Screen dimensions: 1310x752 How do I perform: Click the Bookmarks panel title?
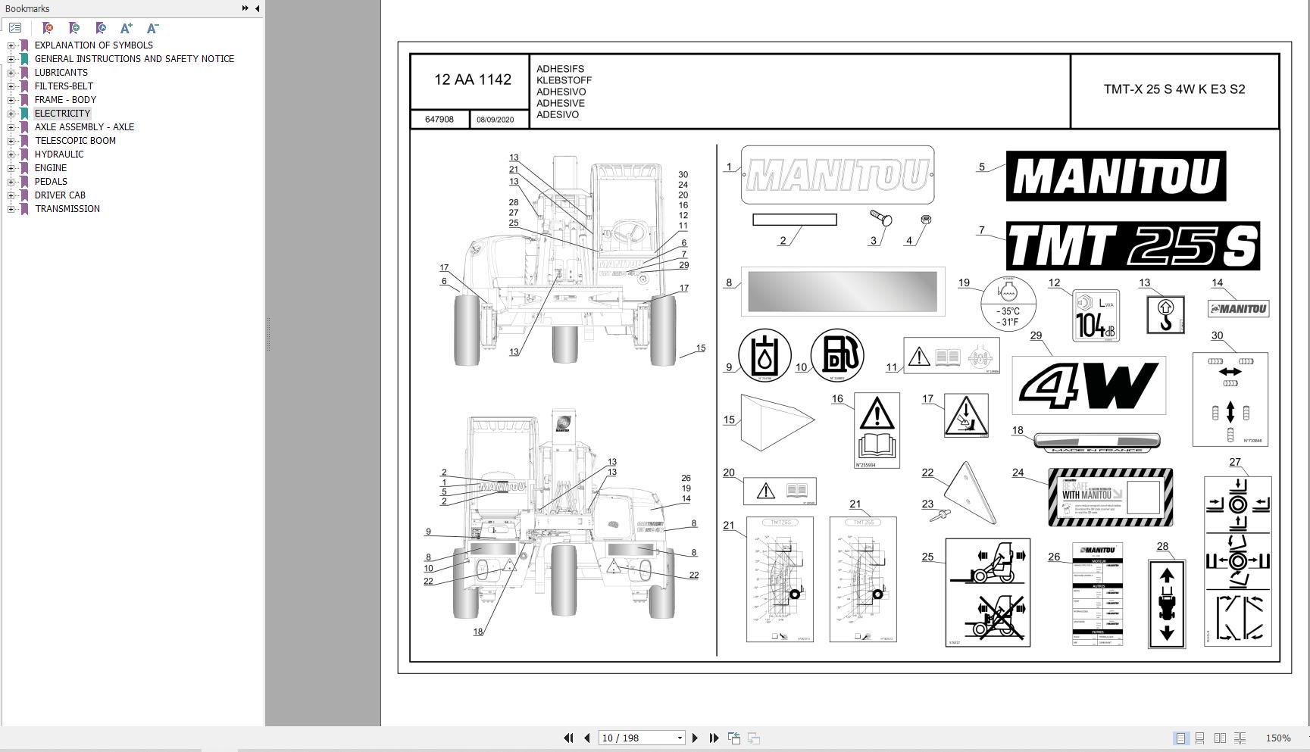click(x=27, y=8)
